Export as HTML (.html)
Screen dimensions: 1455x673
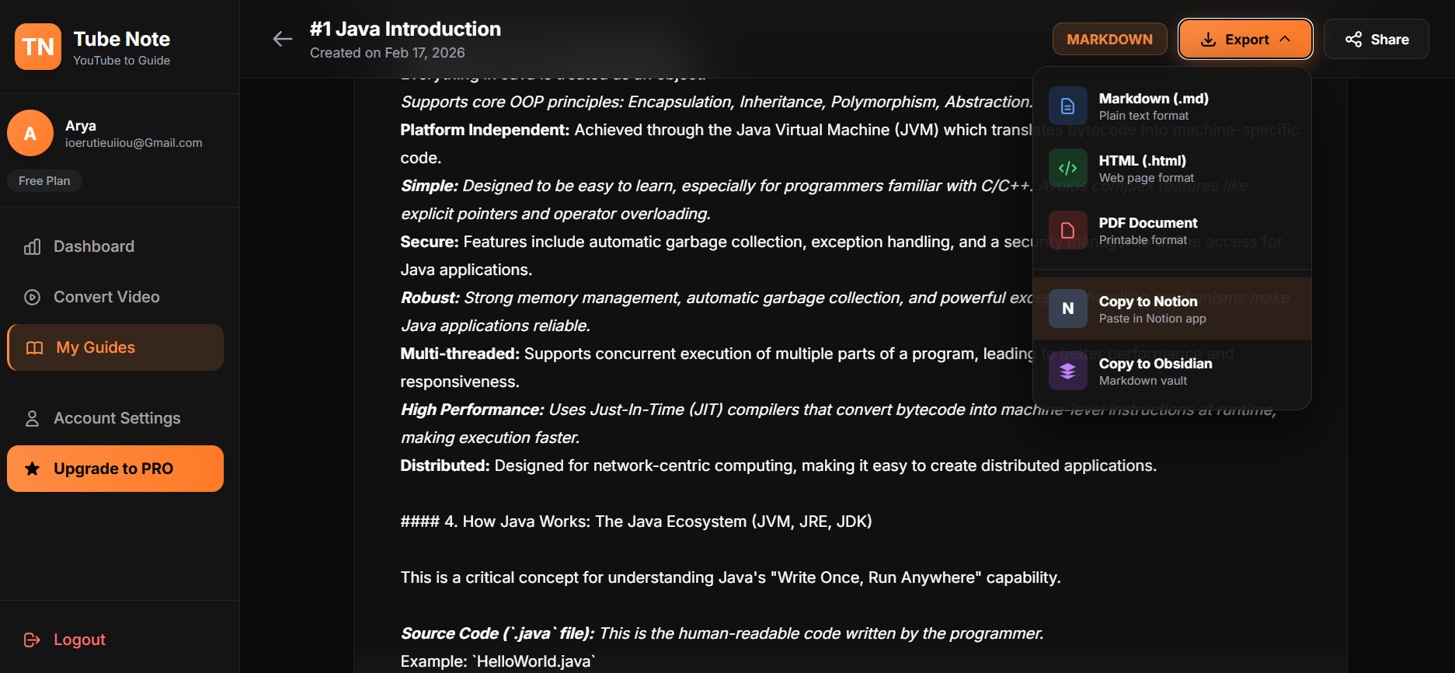[1172, 168]
